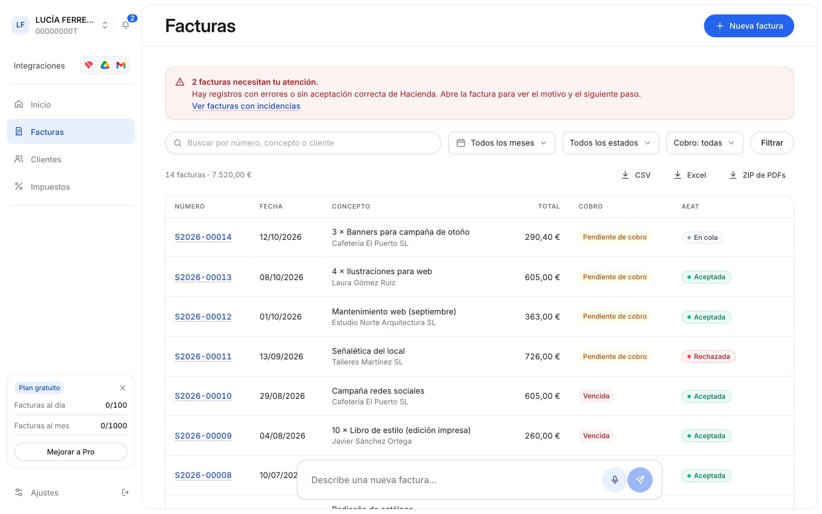This screenshot has height=514, width=822.
Task: Click the 726,00 € total cell
Action: point(542,356)
